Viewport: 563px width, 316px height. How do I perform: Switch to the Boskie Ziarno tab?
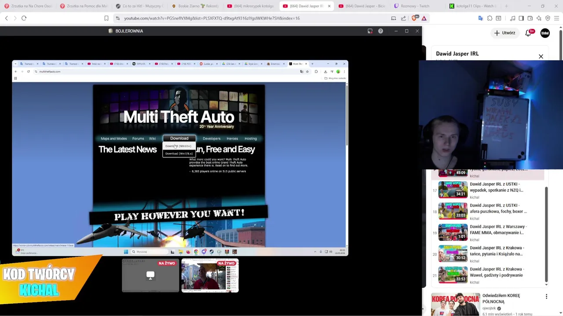(x=195, y=6)
